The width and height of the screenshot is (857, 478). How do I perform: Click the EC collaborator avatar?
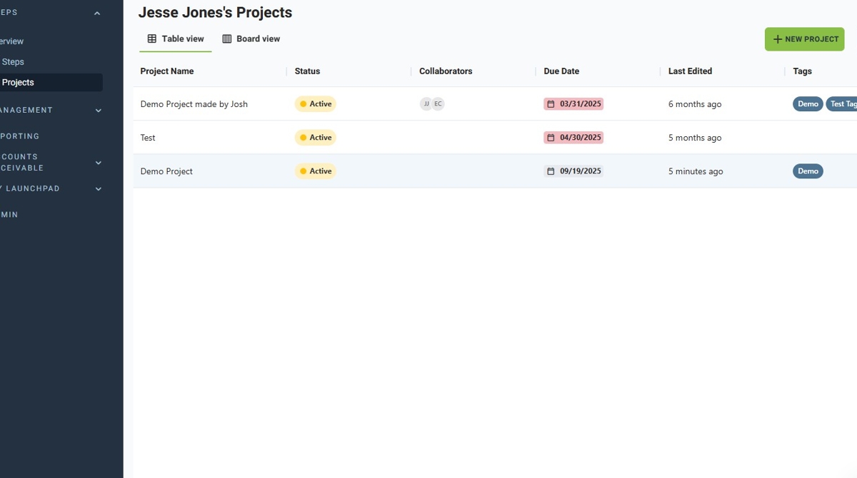pyautogui.click(x=438, y=104)
